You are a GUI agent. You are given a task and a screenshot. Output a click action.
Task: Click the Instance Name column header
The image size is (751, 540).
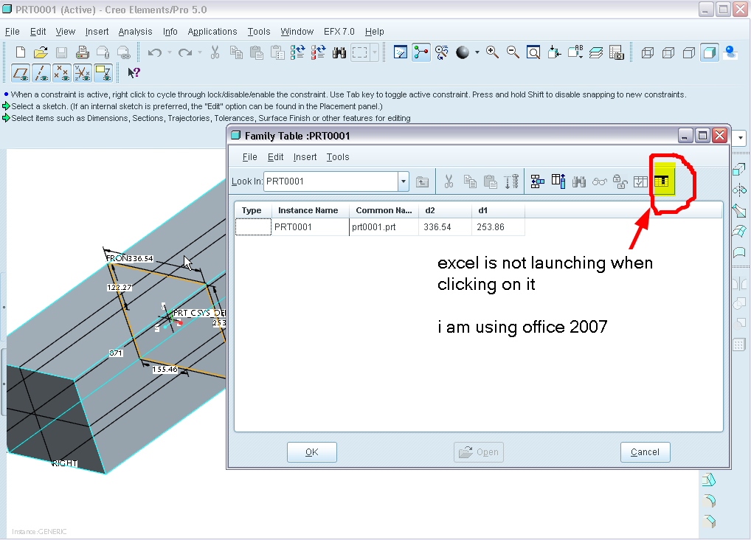click(311, 210)
